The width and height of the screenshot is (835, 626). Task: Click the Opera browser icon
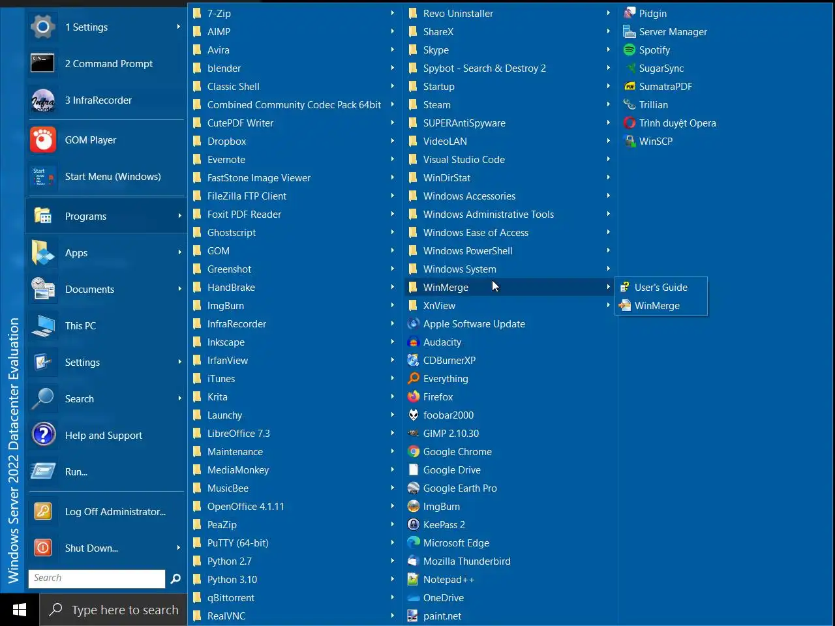(x=629, y=123)
